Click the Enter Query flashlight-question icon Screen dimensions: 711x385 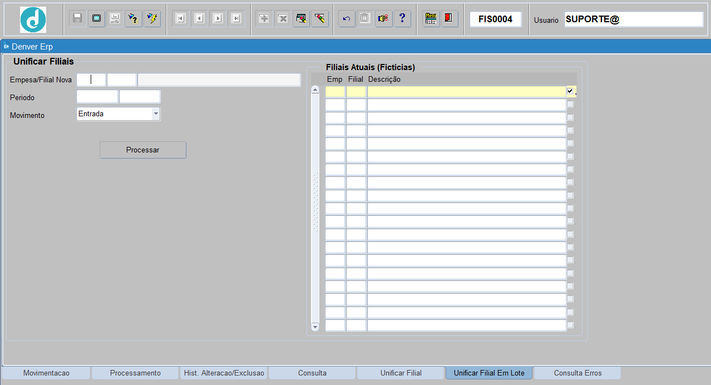[134, 18]
